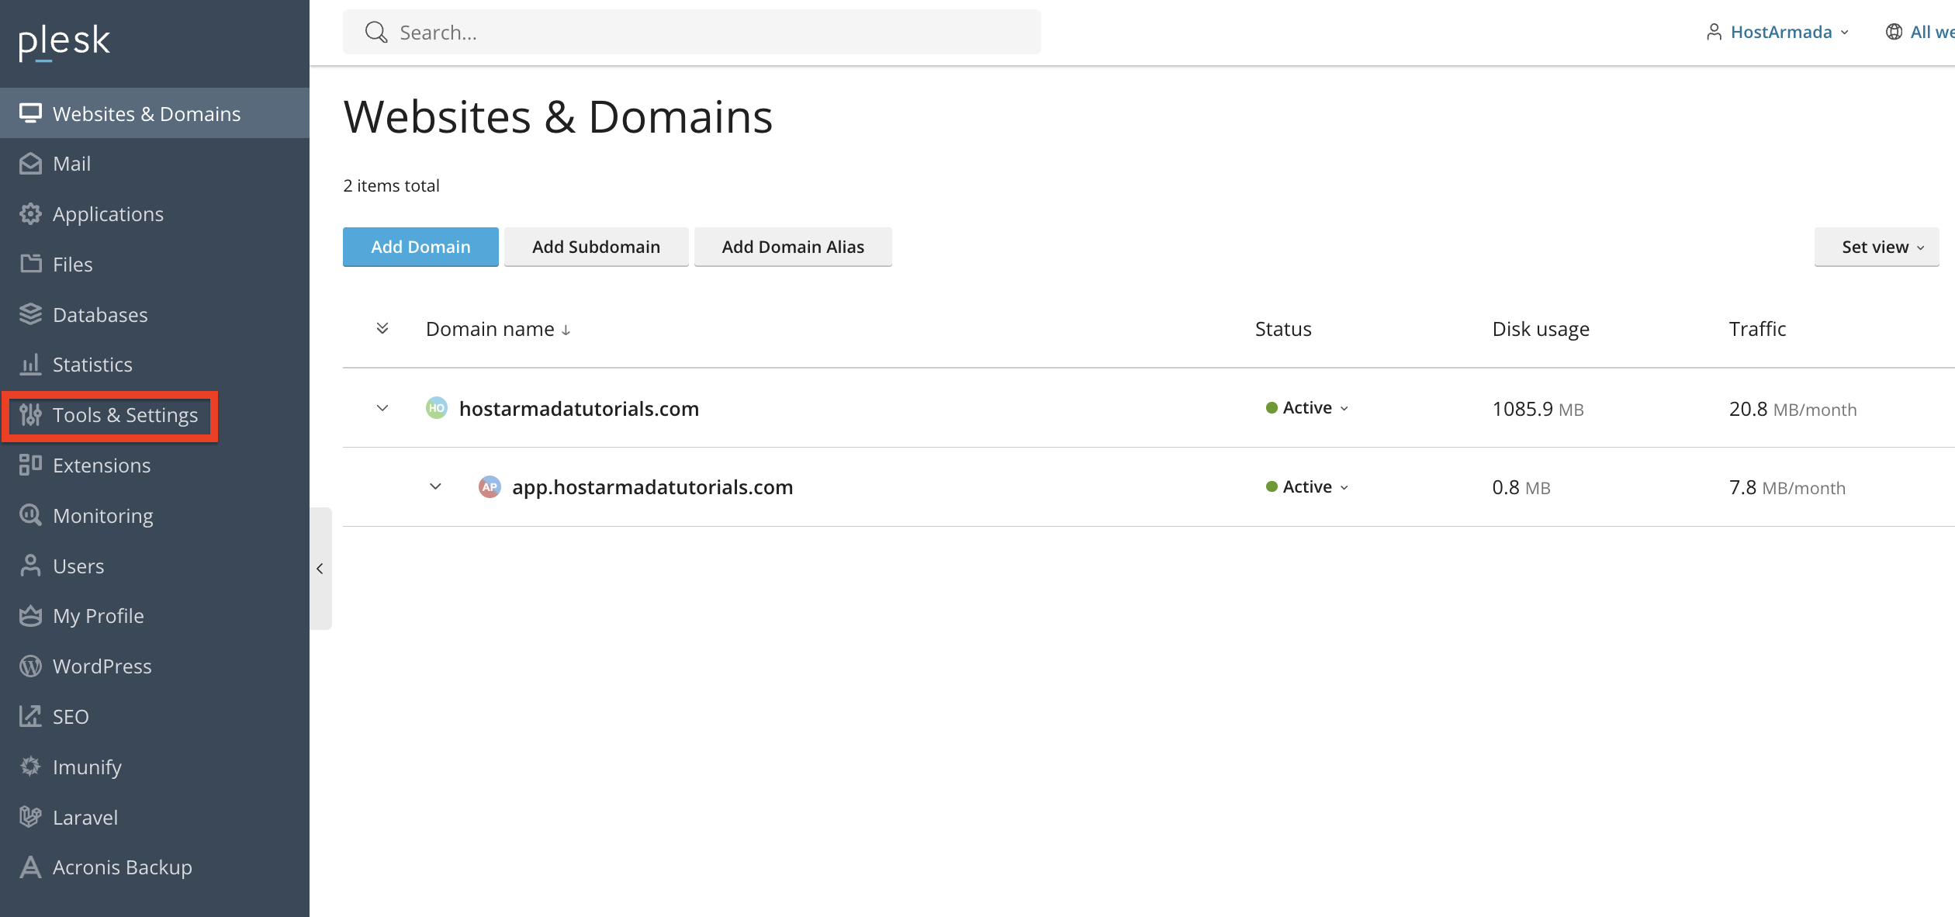Click the app.hostarmadatutorials.com AP favicon

point(490,487)
